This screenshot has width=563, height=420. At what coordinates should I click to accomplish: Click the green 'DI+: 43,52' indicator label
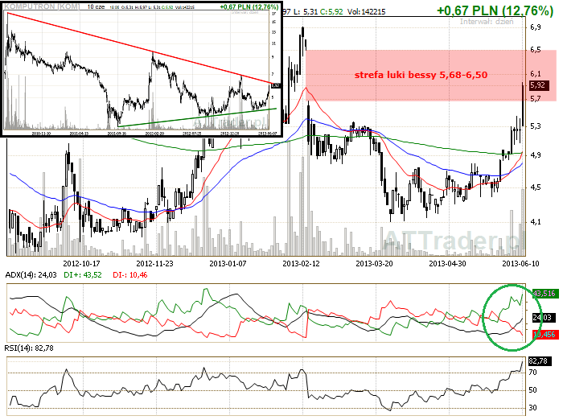coord(83,275)
